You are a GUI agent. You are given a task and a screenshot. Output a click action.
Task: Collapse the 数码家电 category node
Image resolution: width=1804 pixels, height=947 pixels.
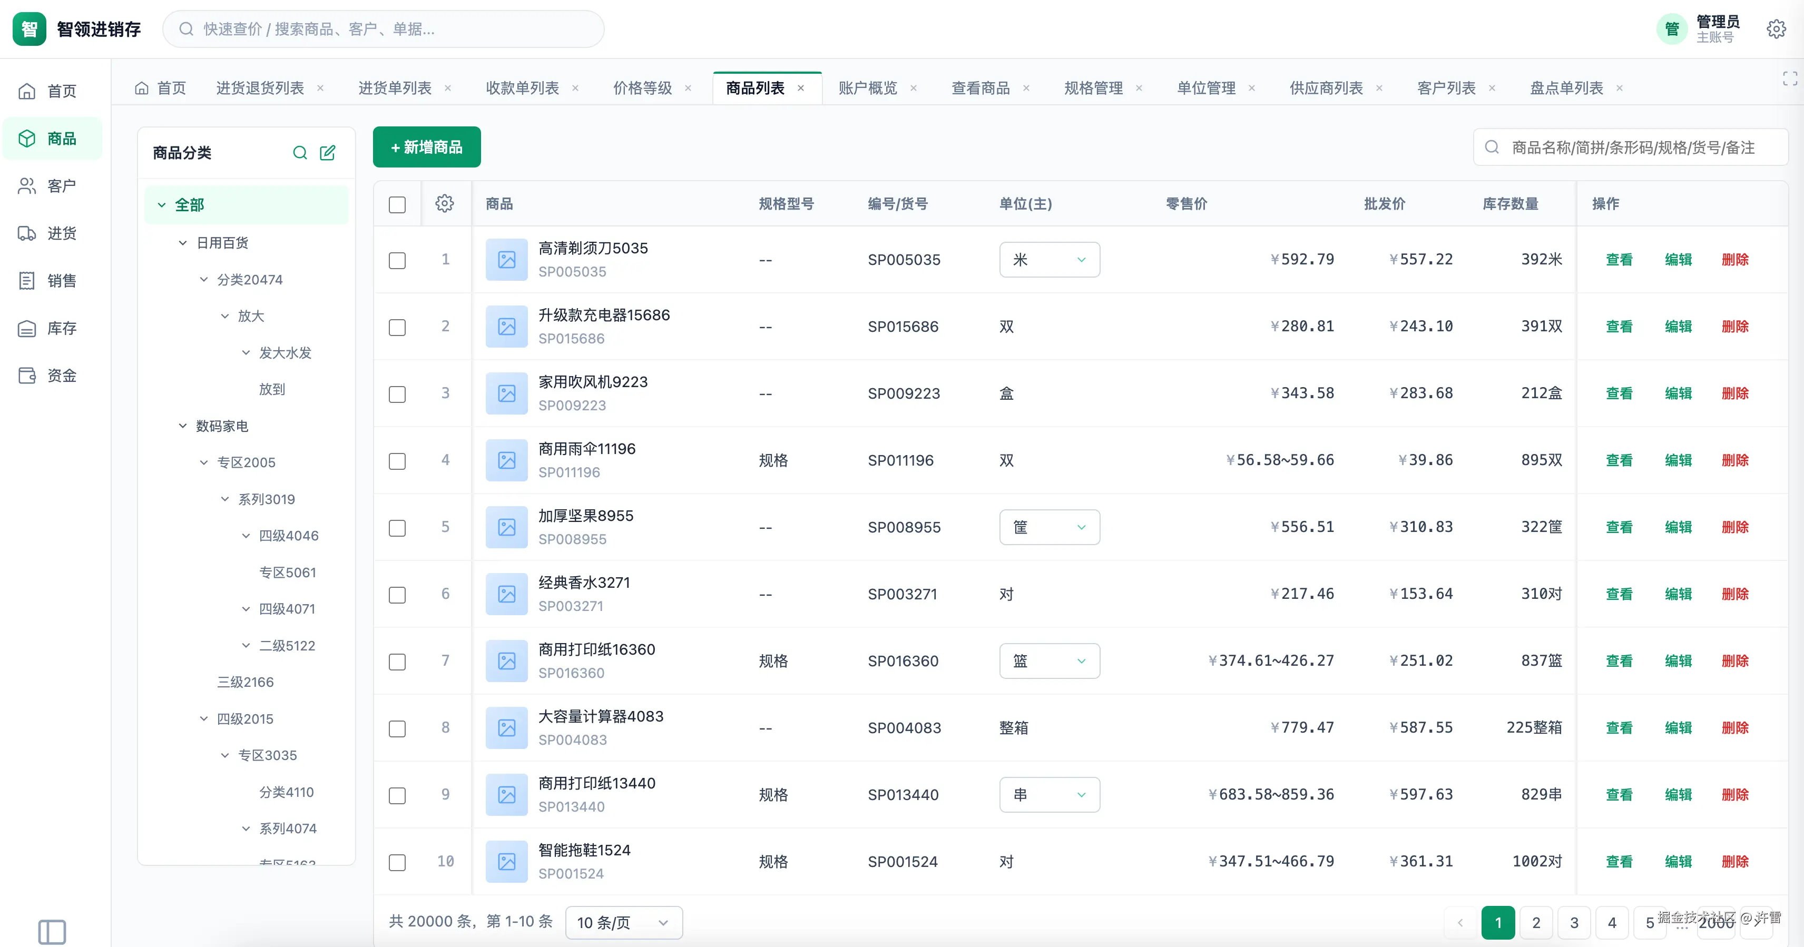coord(183,426)
